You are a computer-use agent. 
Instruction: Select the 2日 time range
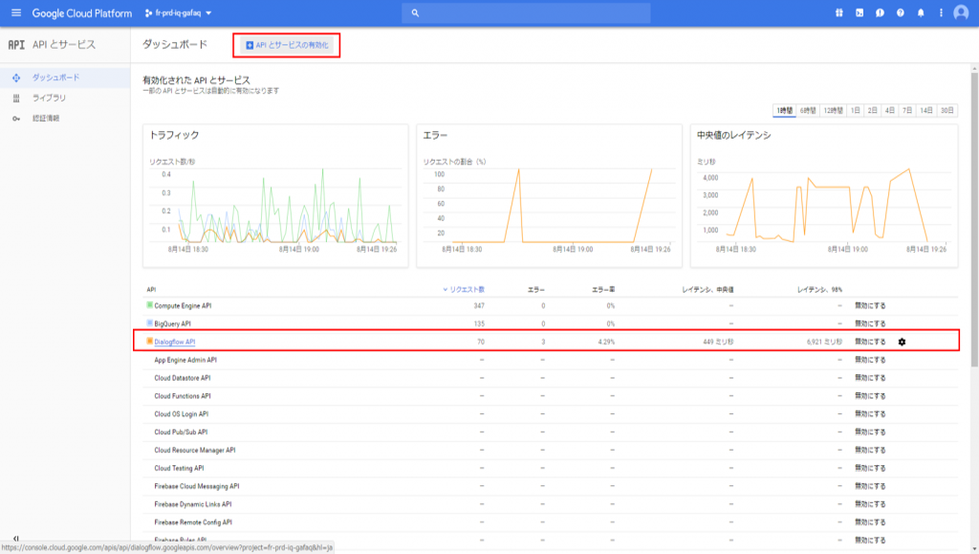872,111
